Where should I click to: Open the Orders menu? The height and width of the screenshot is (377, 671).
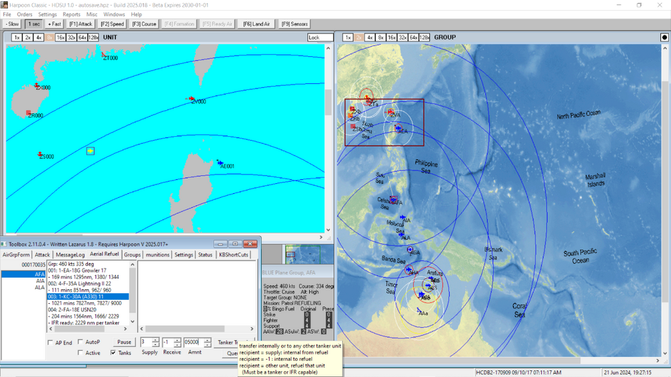pos(24,14)
